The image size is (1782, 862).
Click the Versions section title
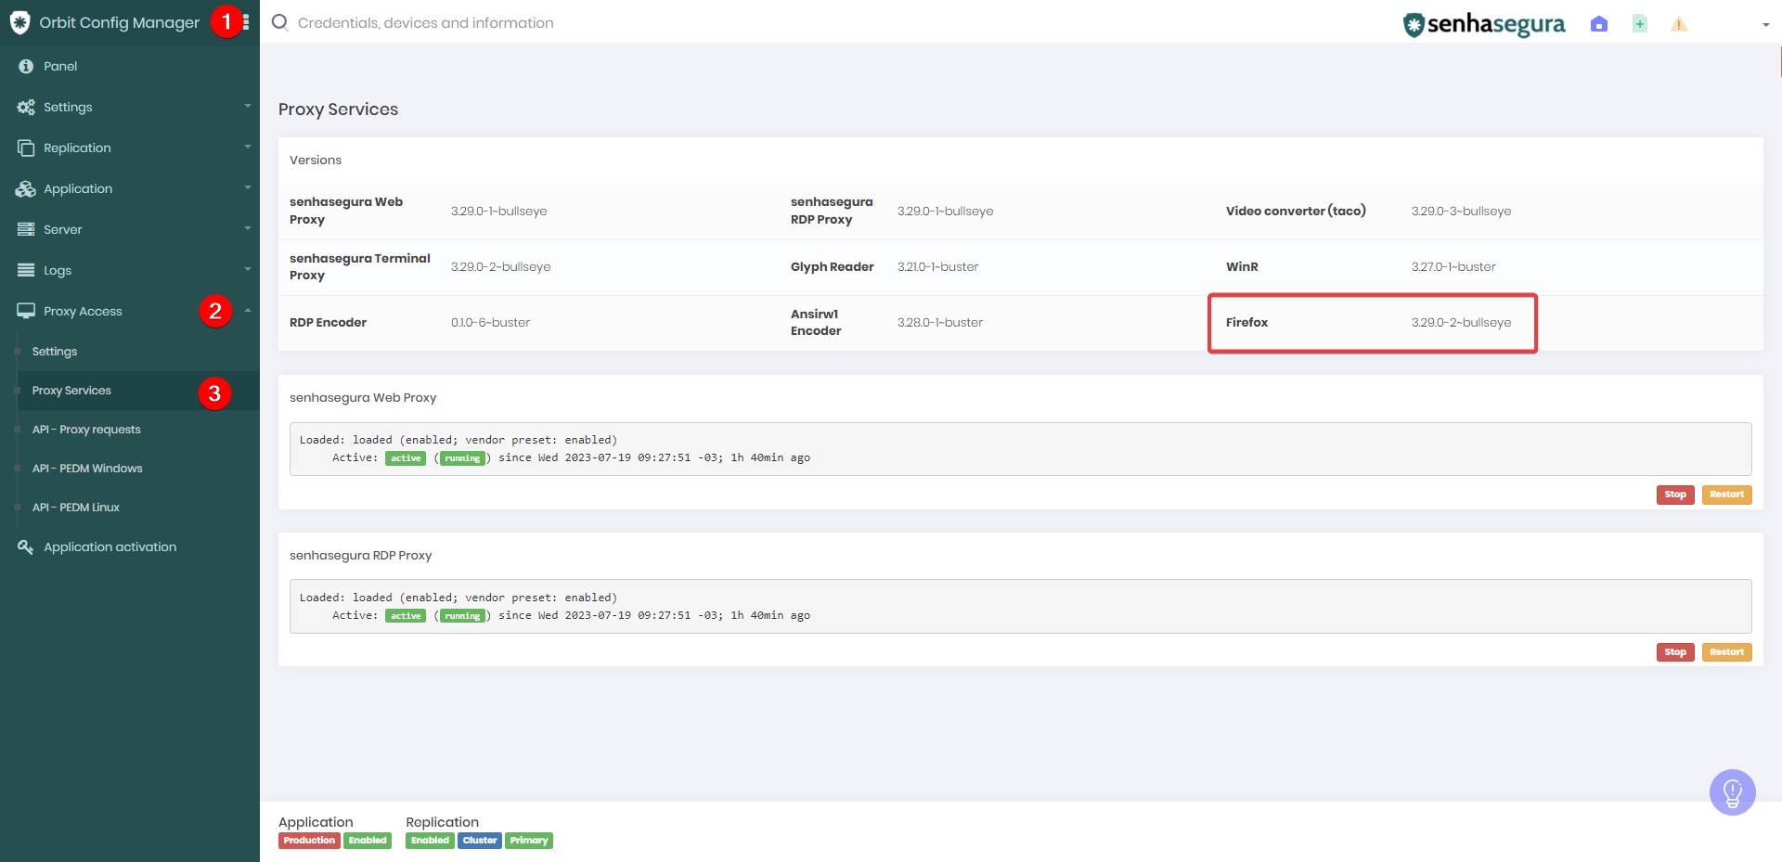point(316,161)
